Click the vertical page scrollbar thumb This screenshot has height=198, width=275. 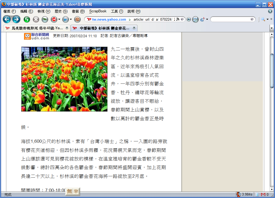coord(272,71)
